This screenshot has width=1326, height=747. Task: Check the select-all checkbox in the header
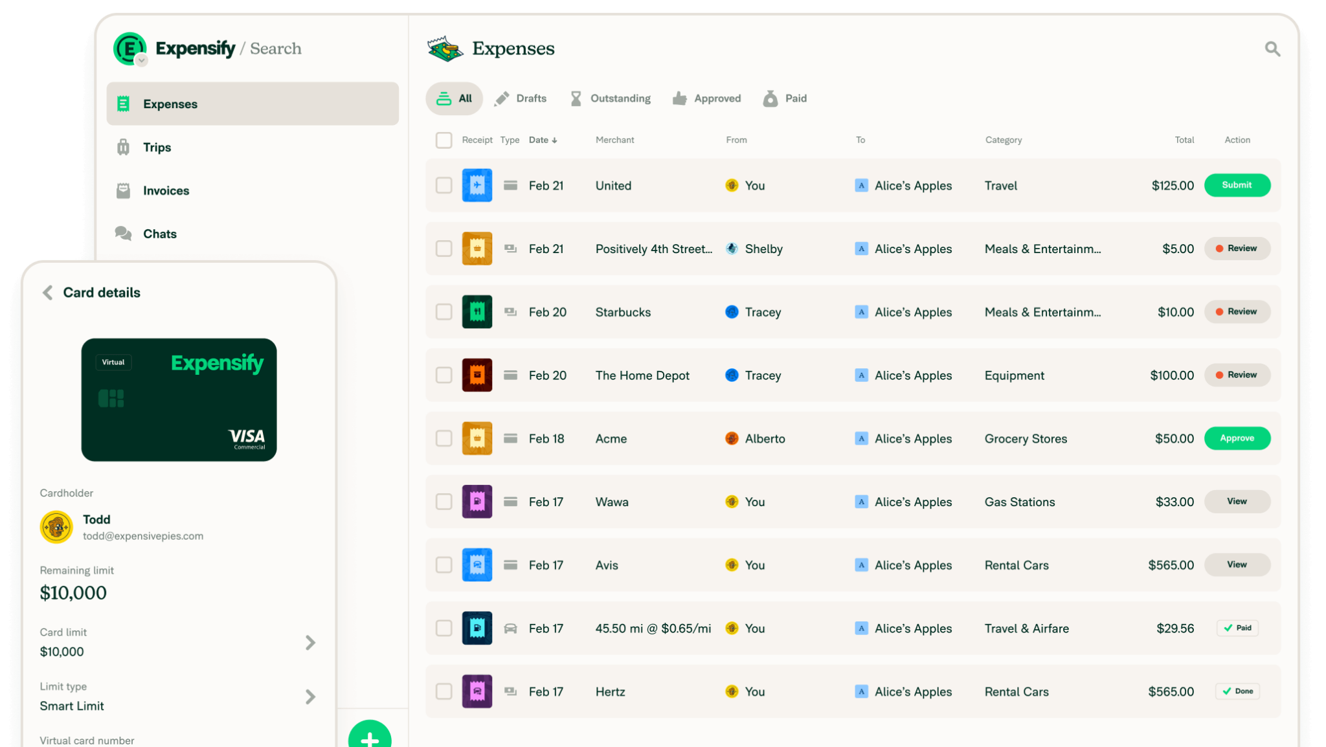click(444, 140)
